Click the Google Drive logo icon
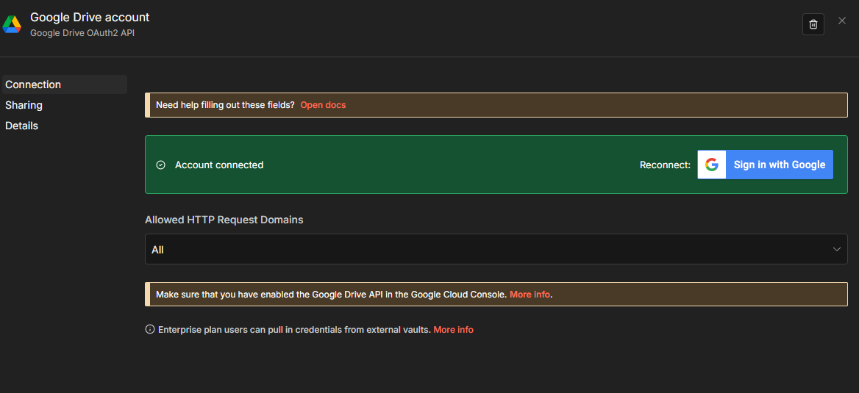The width and height of the screenshot is (859, 393). tap(12, 24)
